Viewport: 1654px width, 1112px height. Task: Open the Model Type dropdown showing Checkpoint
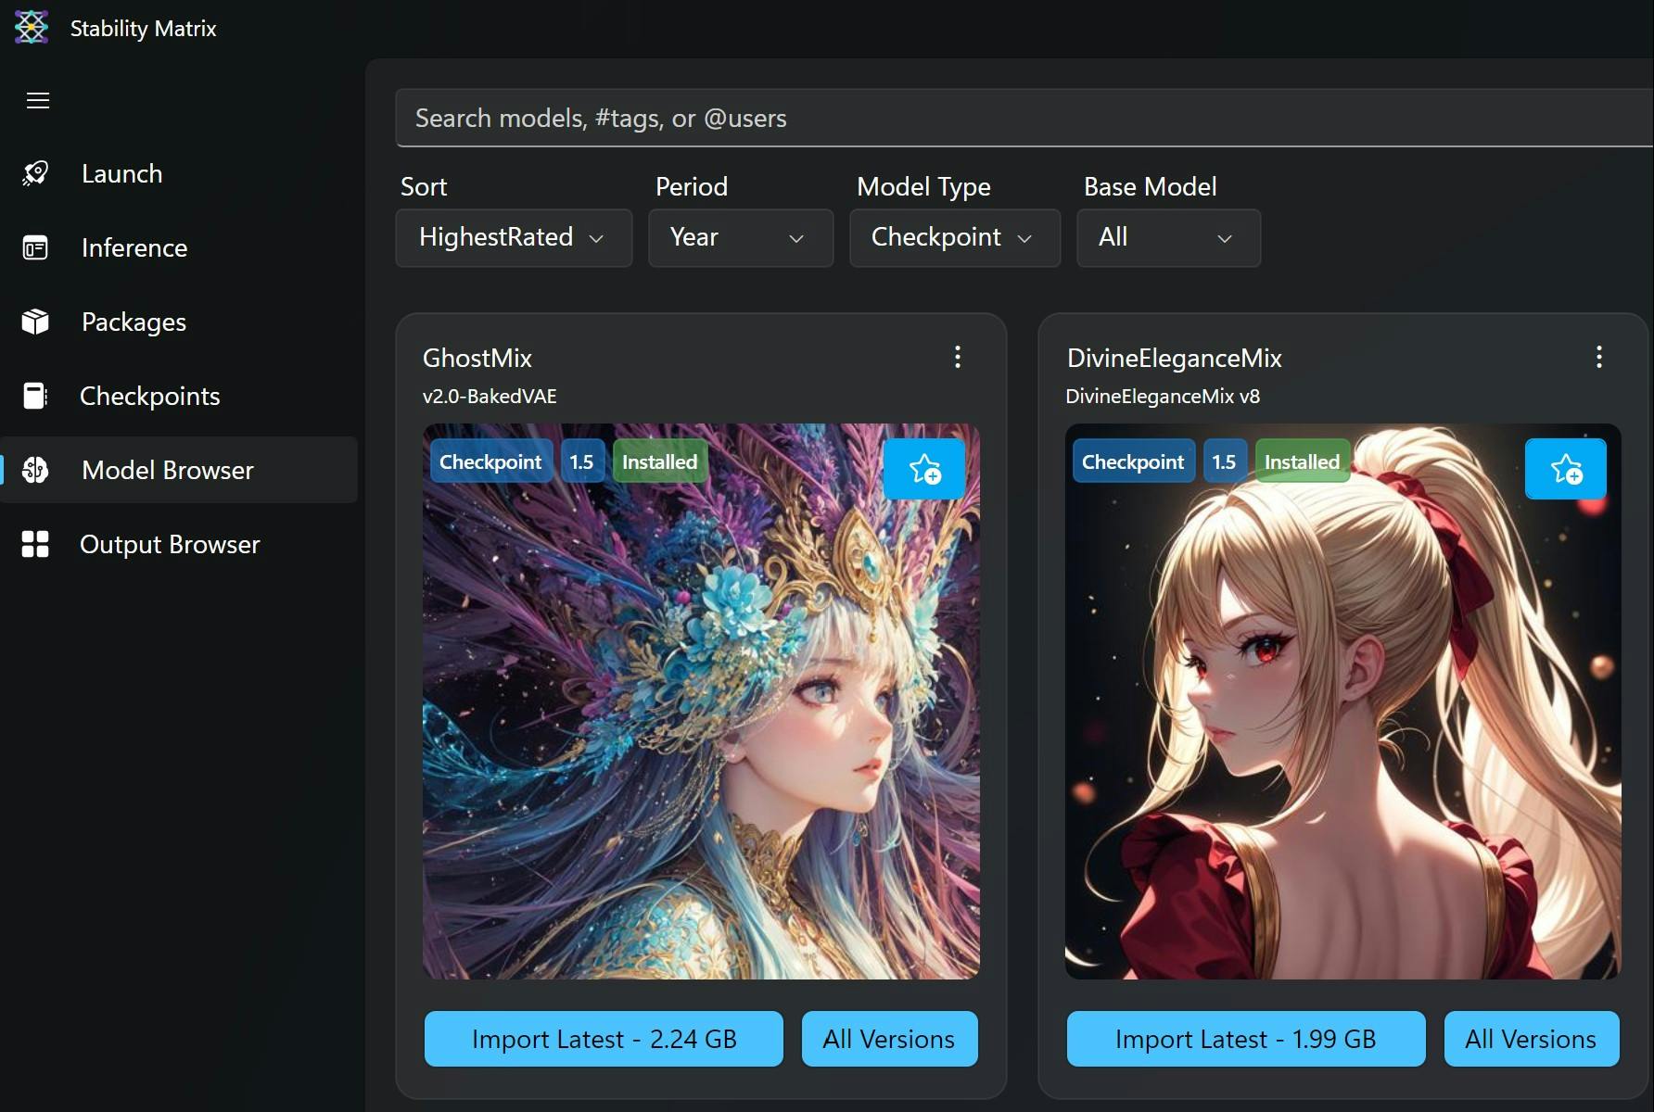point(955,238)
